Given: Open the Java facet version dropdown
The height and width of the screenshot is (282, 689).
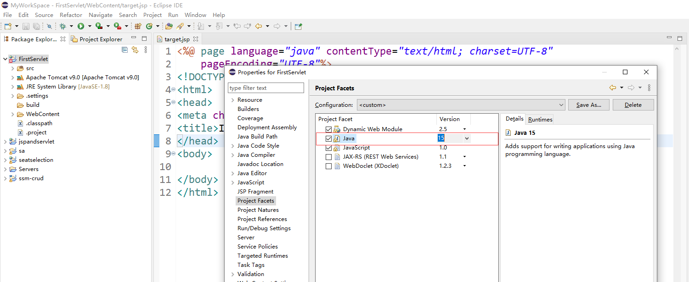Looking at the screenshot, I should pos(467,138).
